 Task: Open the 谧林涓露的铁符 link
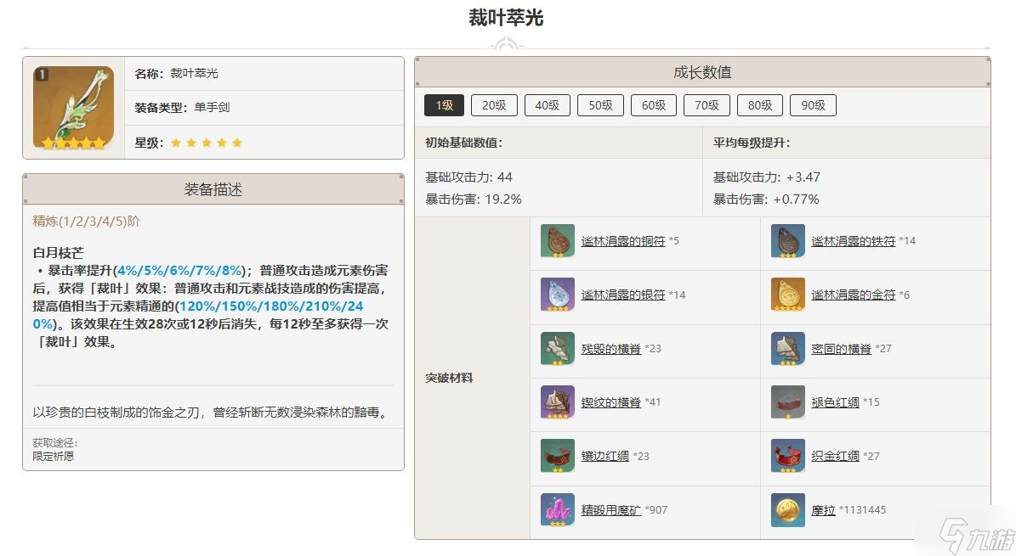854,241
